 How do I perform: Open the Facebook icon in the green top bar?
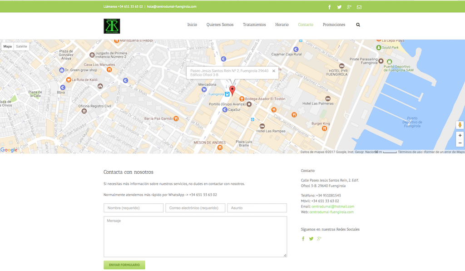coord(329,7)
